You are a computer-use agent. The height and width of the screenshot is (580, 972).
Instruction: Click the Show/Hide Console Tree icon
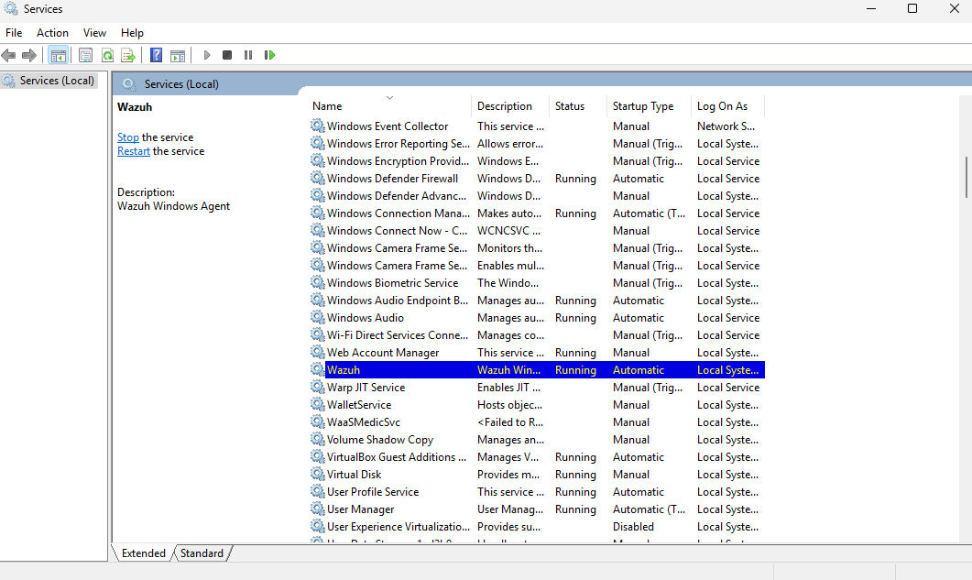(x=58, y=55)
